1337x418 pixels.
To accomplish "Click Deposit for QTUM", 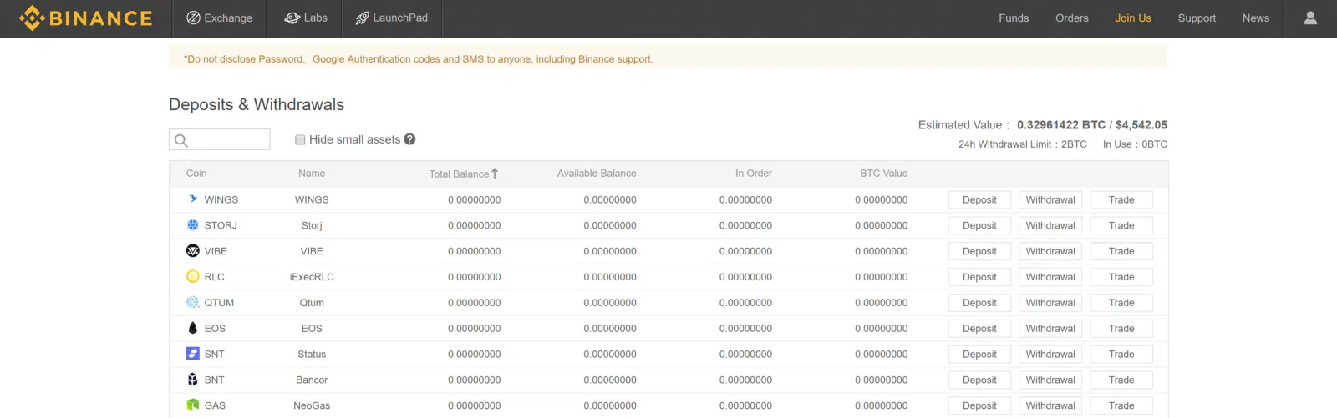I will click(979, 303).
